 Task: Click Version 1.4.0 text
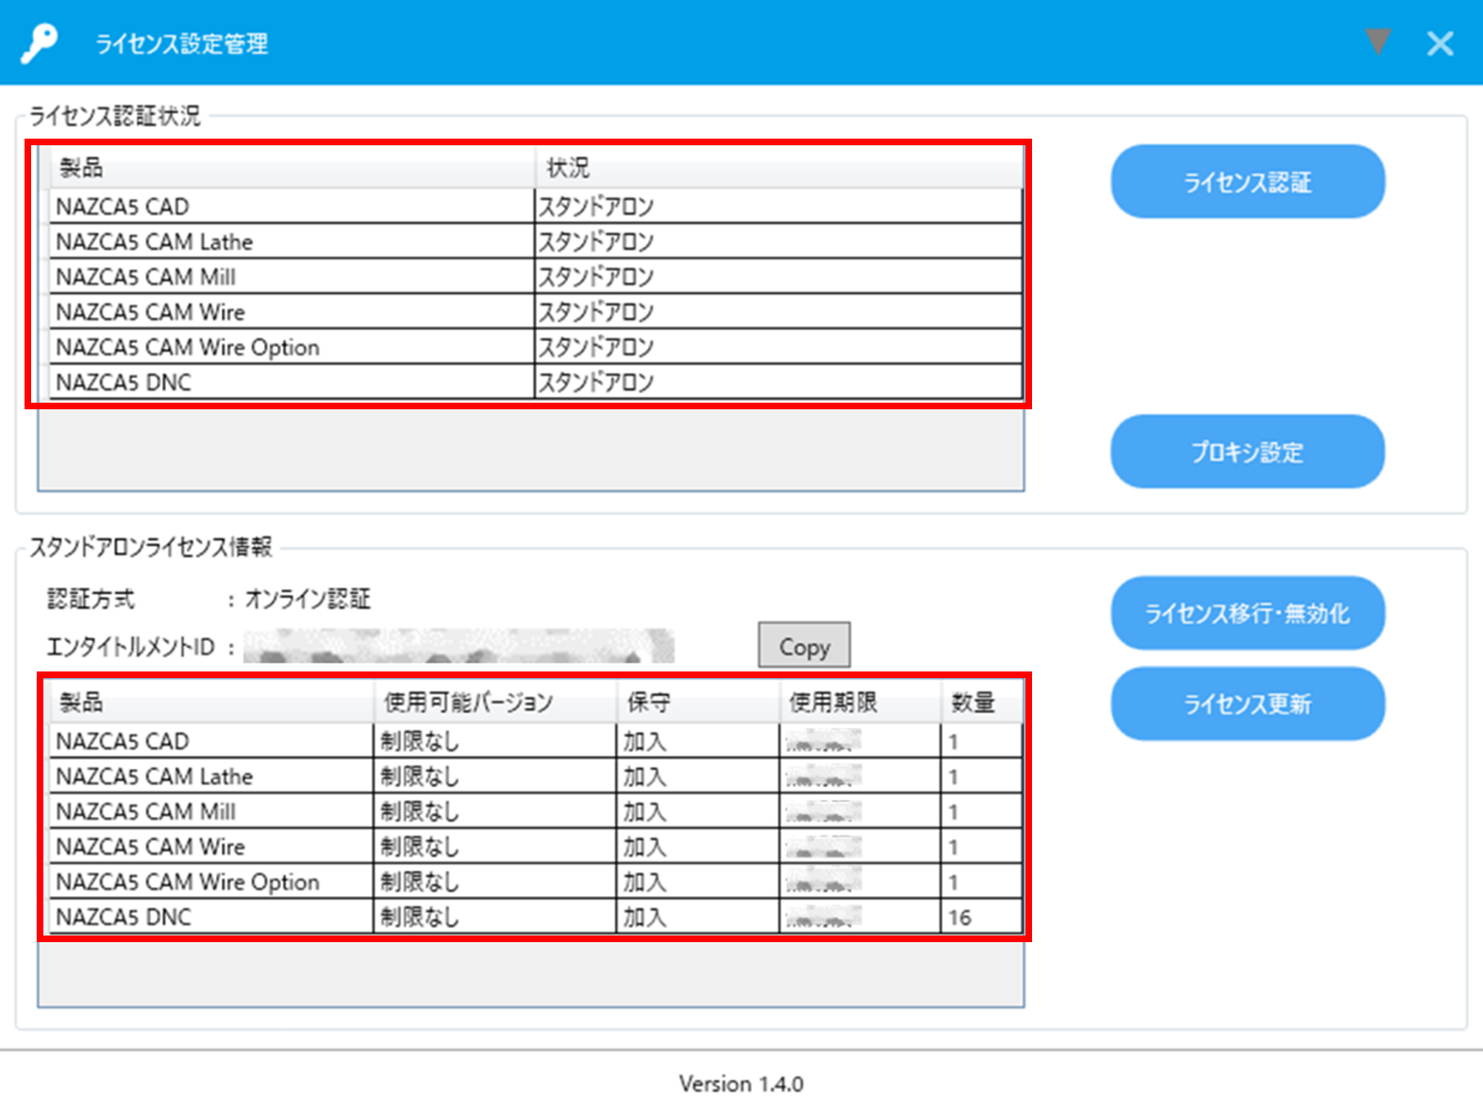pyautogui.click(x=741, y=1084)
